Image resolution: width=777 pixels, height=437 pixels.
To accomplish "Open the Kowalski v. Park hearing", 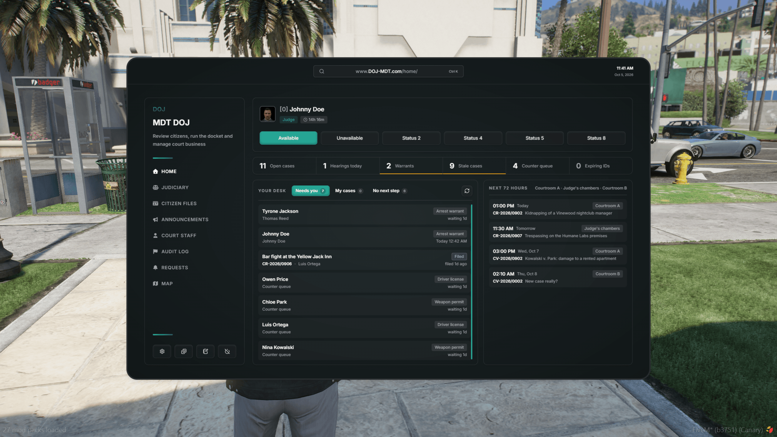I will [558, 255].
